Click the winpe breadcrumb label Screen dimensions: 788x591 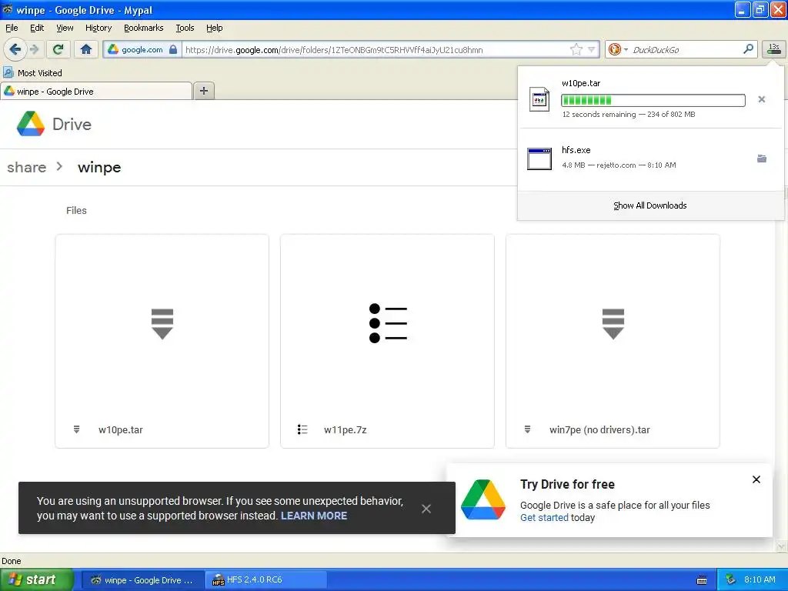(99, 167)
